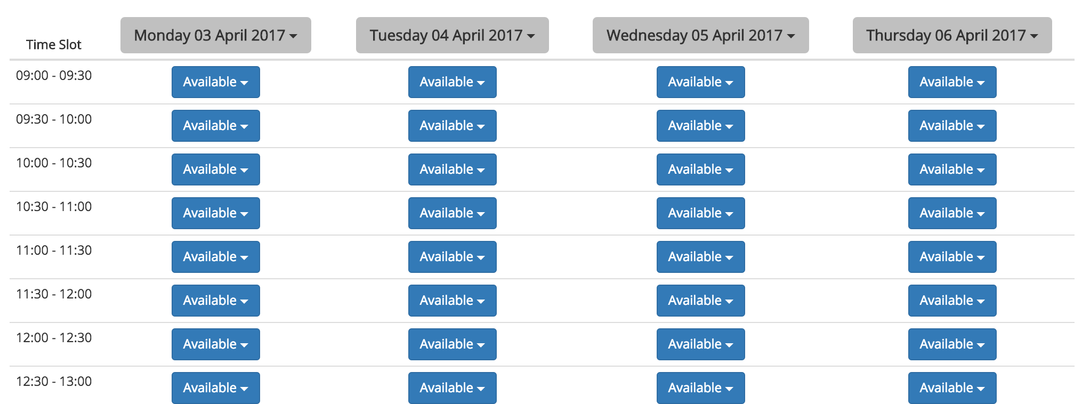
Task: Click Monday 10:00 - 10:30 Available slot
Action: click(216, 169)
